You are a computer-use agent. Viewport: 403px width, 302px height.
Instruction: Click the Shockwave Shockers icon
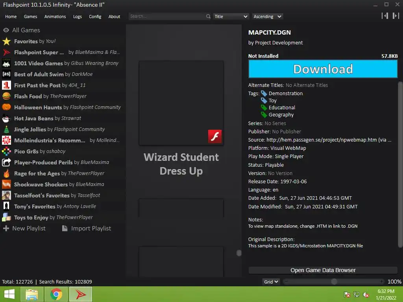coord(6,184)
